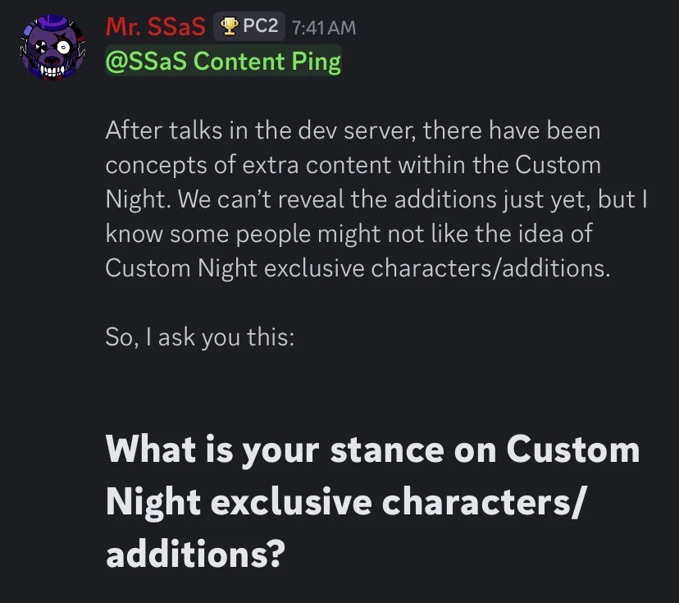Click the gold trophy icon beside PC2
This screenshot has height=603, width=679.
[x=230, y=26]
